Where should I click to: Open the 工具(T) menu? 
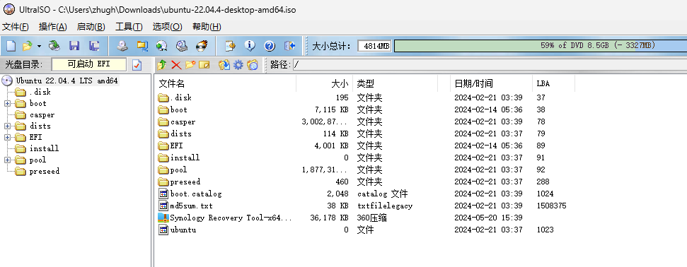pos(129,27)
